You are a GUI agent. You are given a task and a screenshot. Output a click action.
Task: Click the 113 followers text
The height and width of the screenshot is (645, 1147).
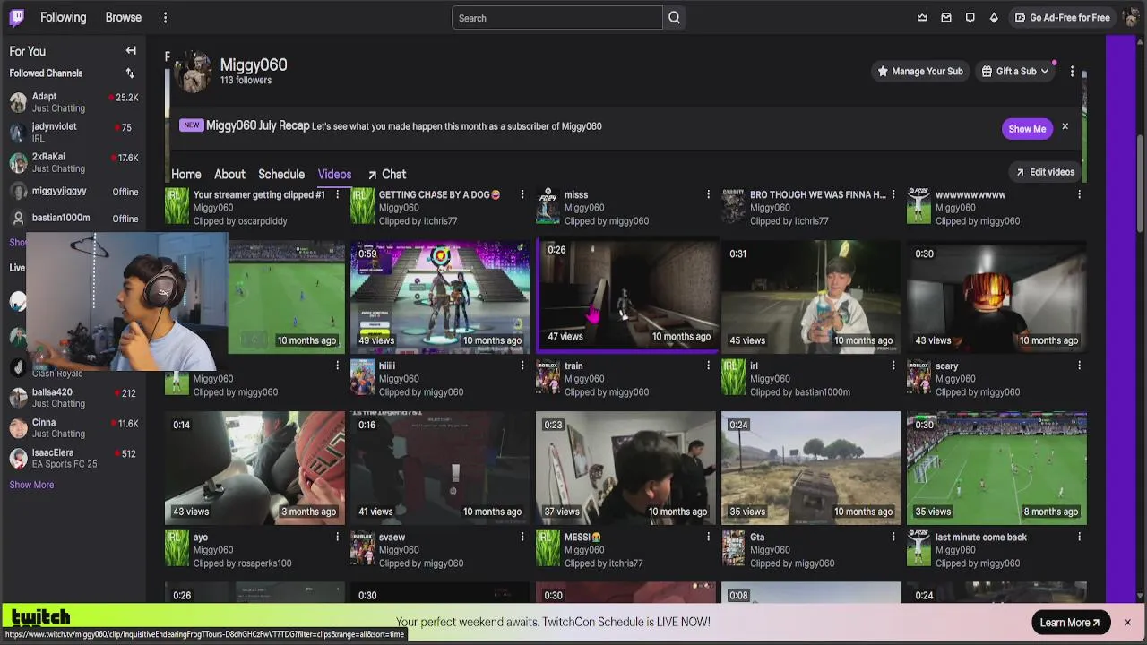(x=246, y=81)
